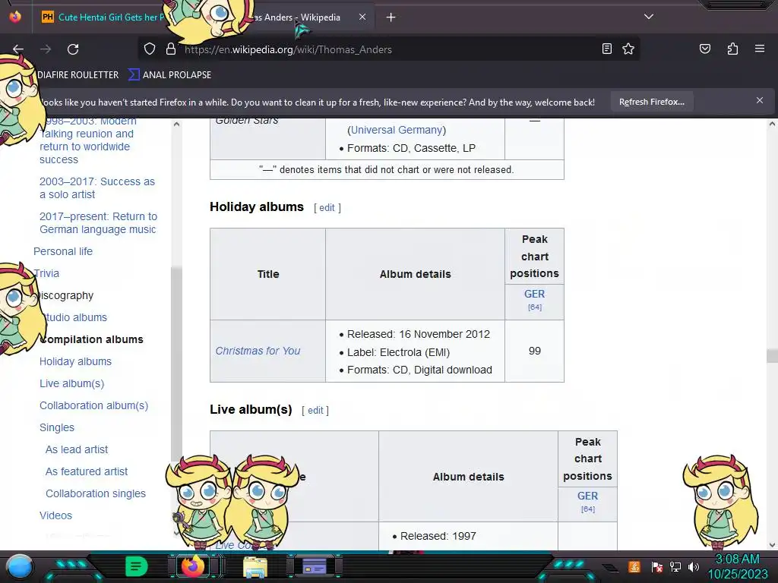Open a new tab with the plus button

391,17
